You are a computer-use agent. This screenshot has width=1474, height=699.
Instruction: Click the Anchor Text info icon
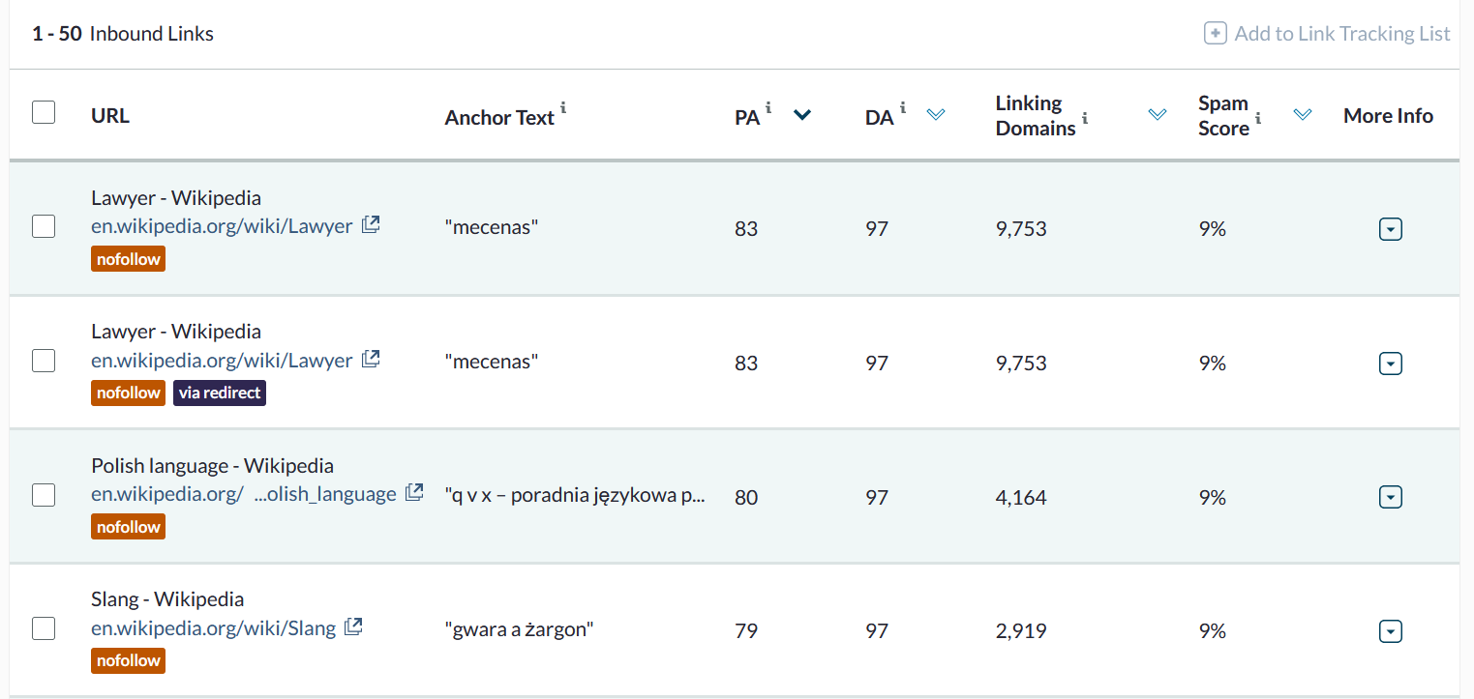coord(563,108)
